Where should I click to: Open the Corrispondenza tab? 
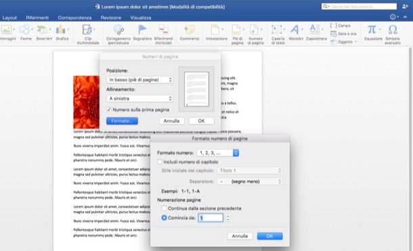(74, 18)
